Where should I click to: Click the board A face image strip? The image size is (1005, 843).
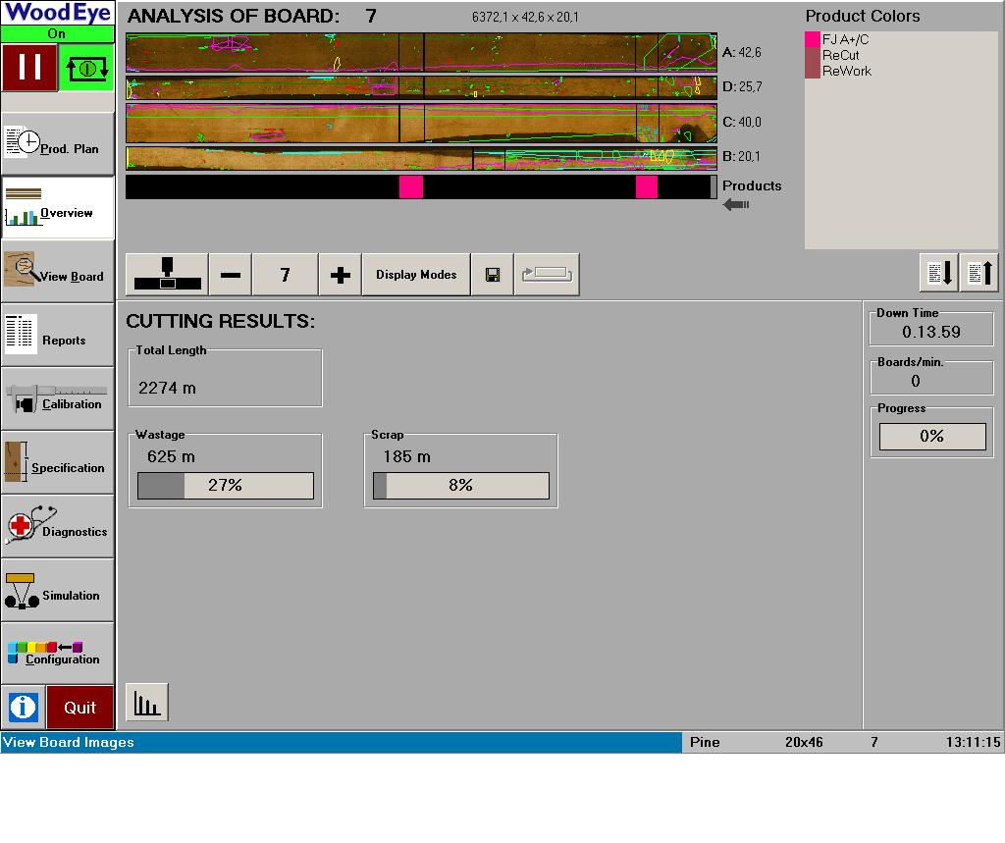(x=420, y=52)
